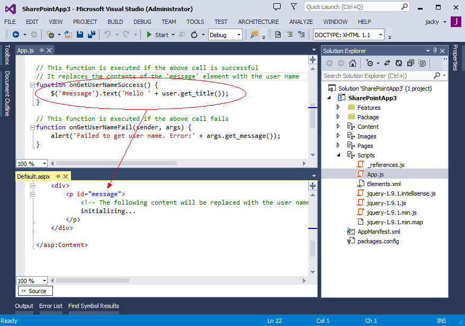Click the Search Solution Explorer field

384,76
